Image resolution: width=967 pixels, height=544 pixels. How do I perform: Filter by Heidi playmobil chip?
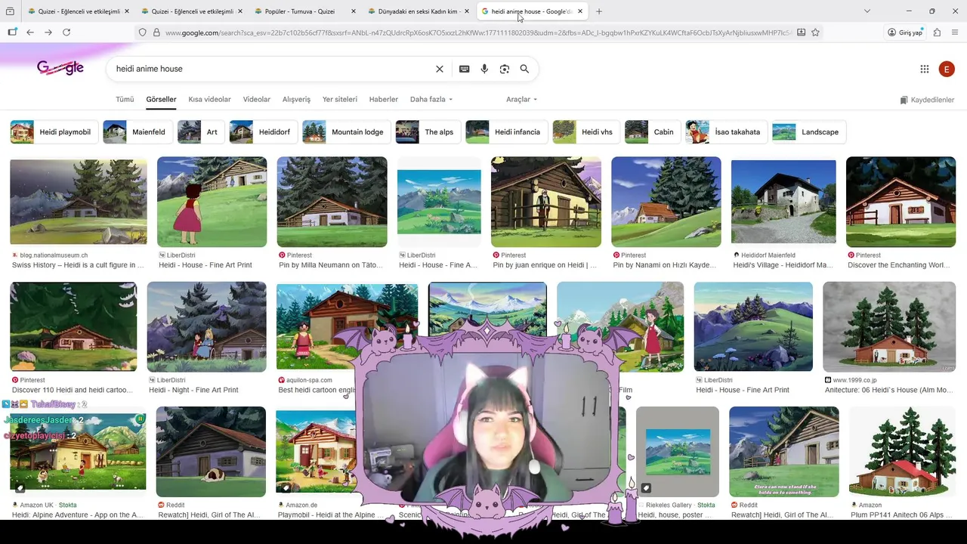click(53, 131)
